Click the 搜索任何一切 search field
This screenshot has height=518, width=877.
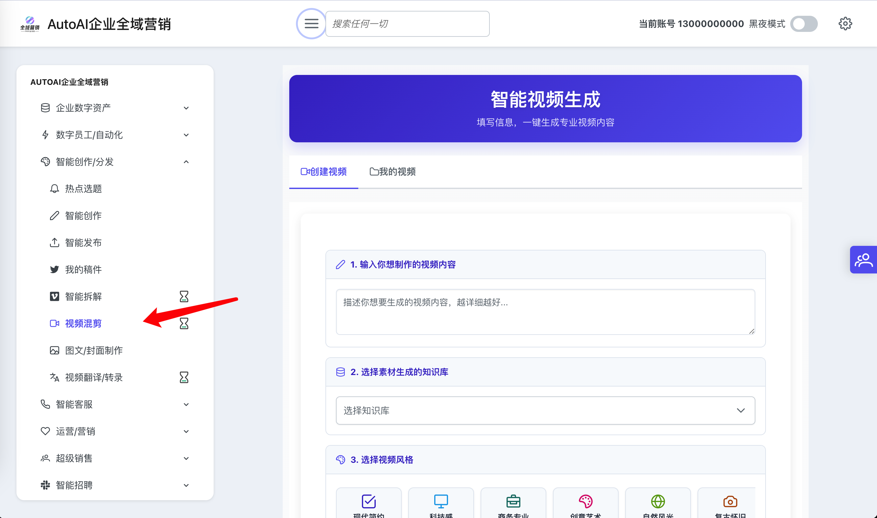(x=407, y=24)
